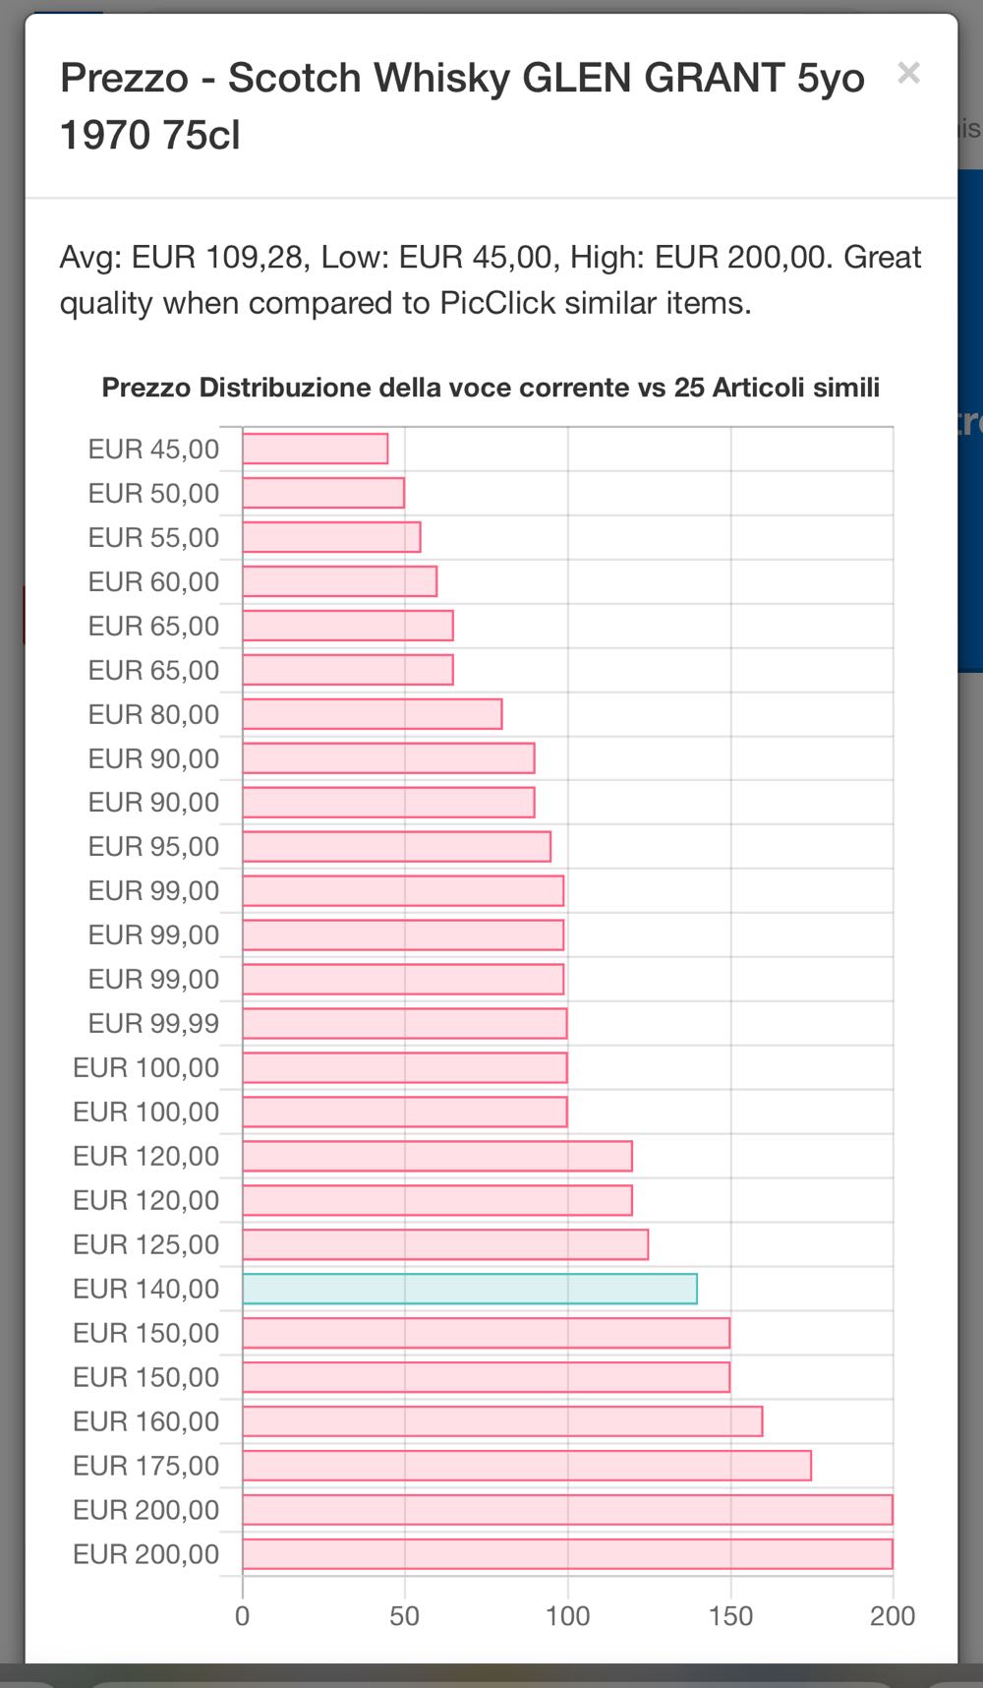This screenshot has height=1688, width=983.
Task: Click the 100 x-axis tick label
Action: click(567, 1616)
